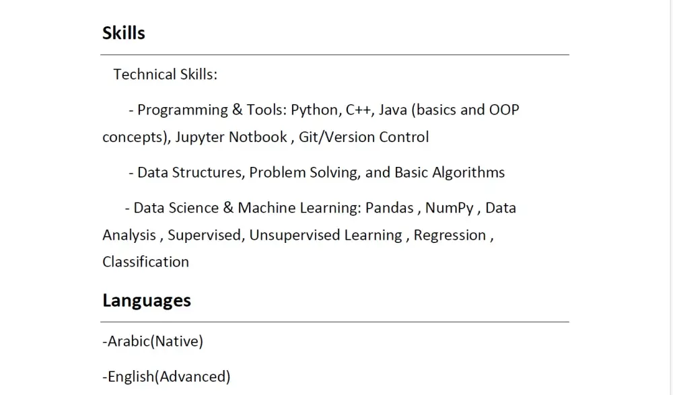Click the Arabic(Native) line
This screenshot has width=673, height=395.
coord(153,341)
